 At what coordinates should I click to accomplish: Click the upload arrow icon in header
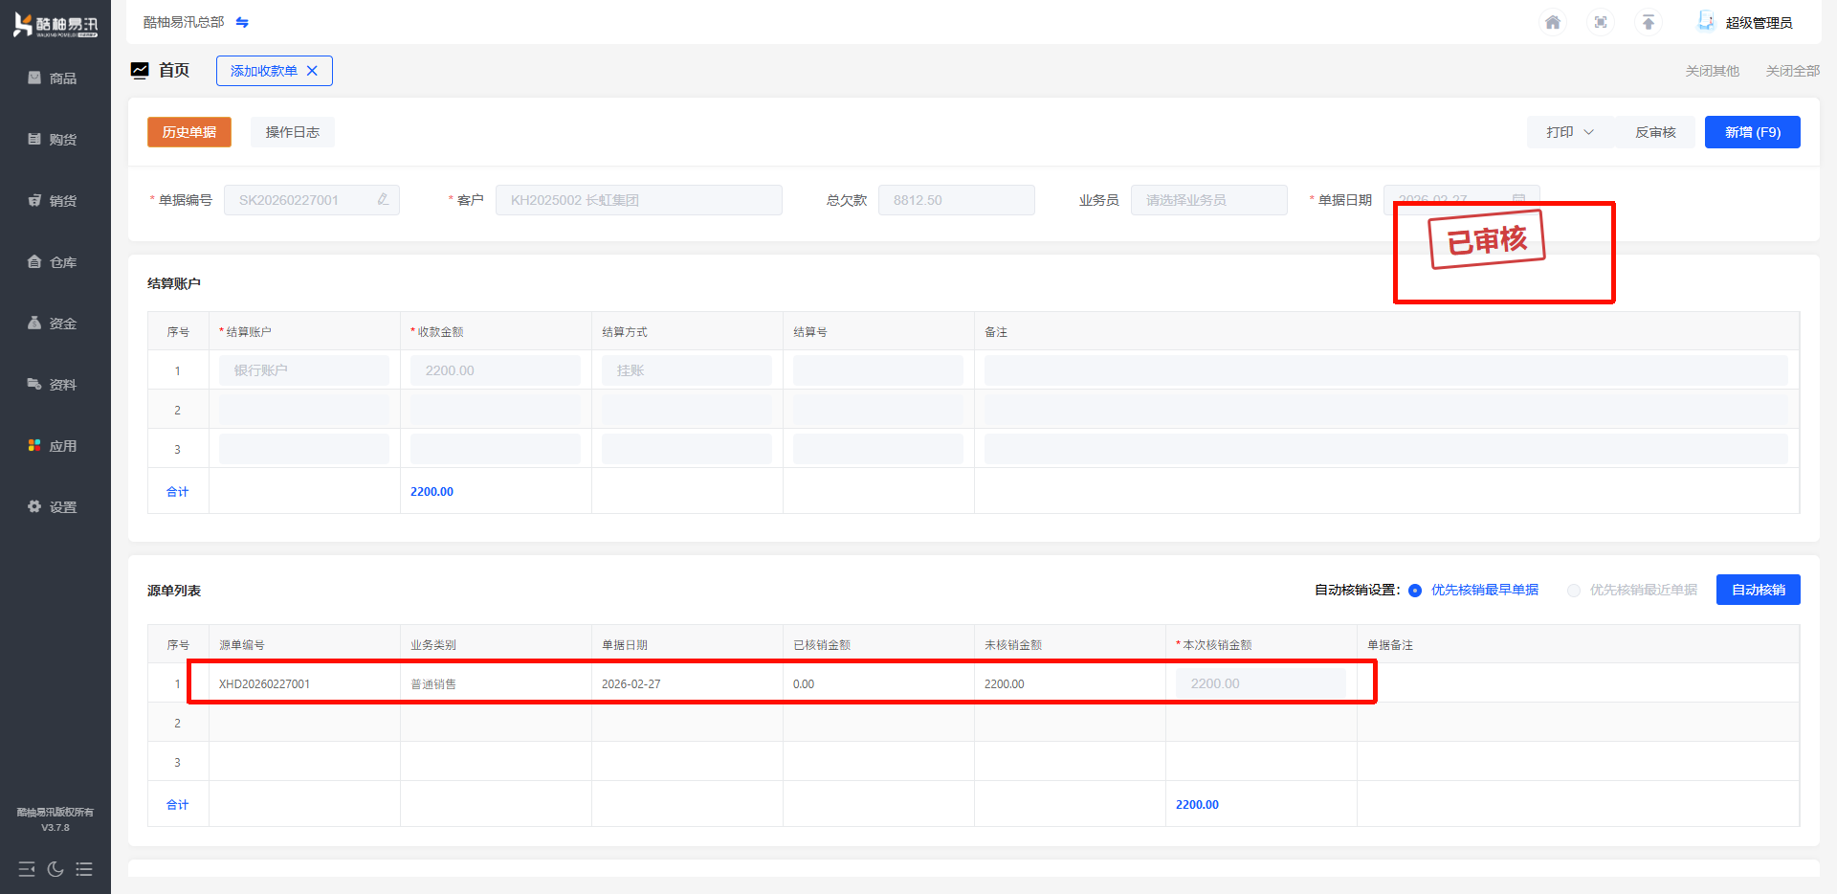coord(1648,22)
